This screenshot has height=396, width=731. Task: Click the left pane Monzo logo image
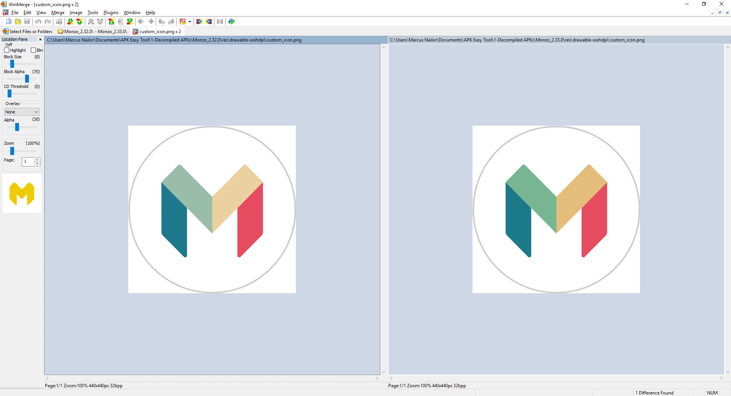coord(212,209)
